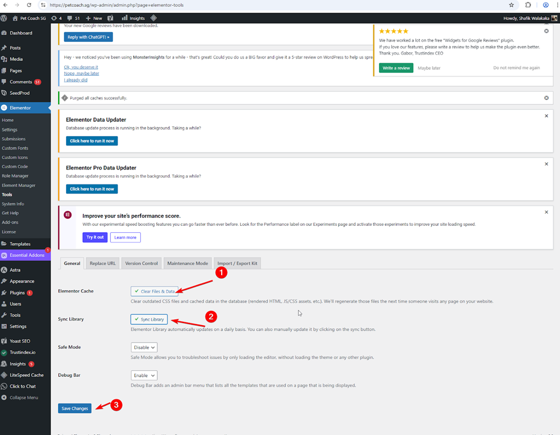Click Save Changes button
Viewport: 560px width, 435px height.
click(x=75, y=408)
